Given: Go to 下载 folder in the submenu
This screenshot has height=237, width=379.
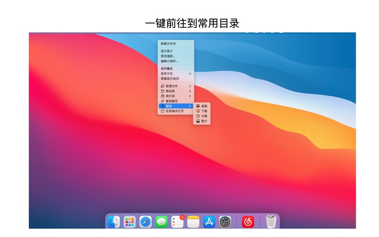Looking at the screenshot, I should click(x=202, y=111).
